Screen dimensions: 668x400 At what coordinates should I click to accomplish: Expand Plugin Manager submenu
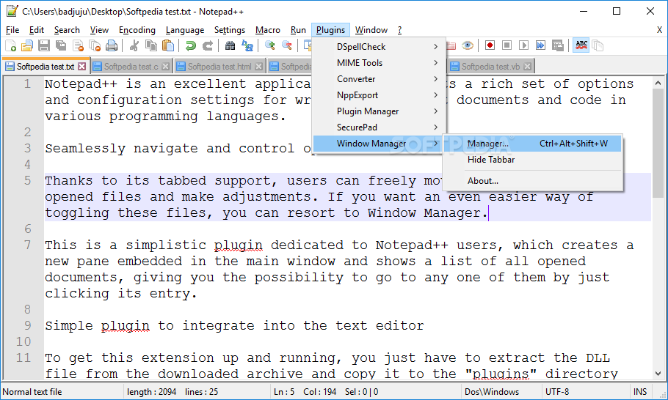pyautogui.click(x=380, y=111)
